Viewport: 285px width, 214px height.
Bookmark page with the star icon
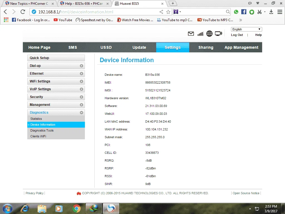pyautogui.click(x=168, y=12)
